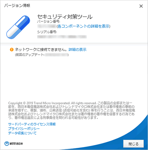
Task: Click the Trend Micro copyright paragraph
Action: [72, 110]
